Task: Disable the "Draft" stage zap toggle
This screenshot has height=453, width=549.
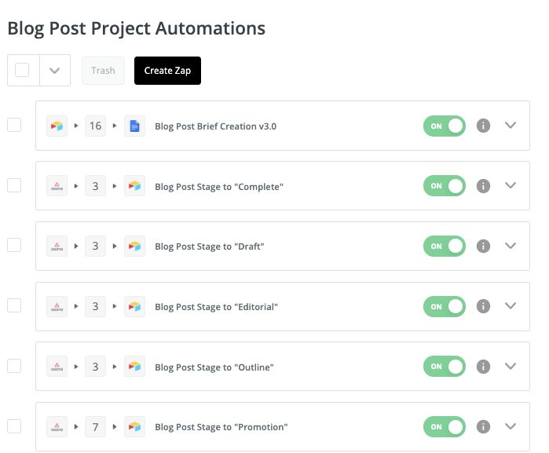Action: [445, 247]
